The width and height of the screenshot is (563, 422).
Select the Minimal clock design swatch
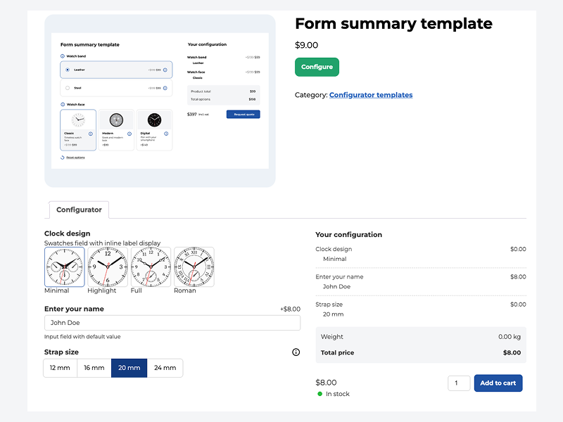point(65,267)
